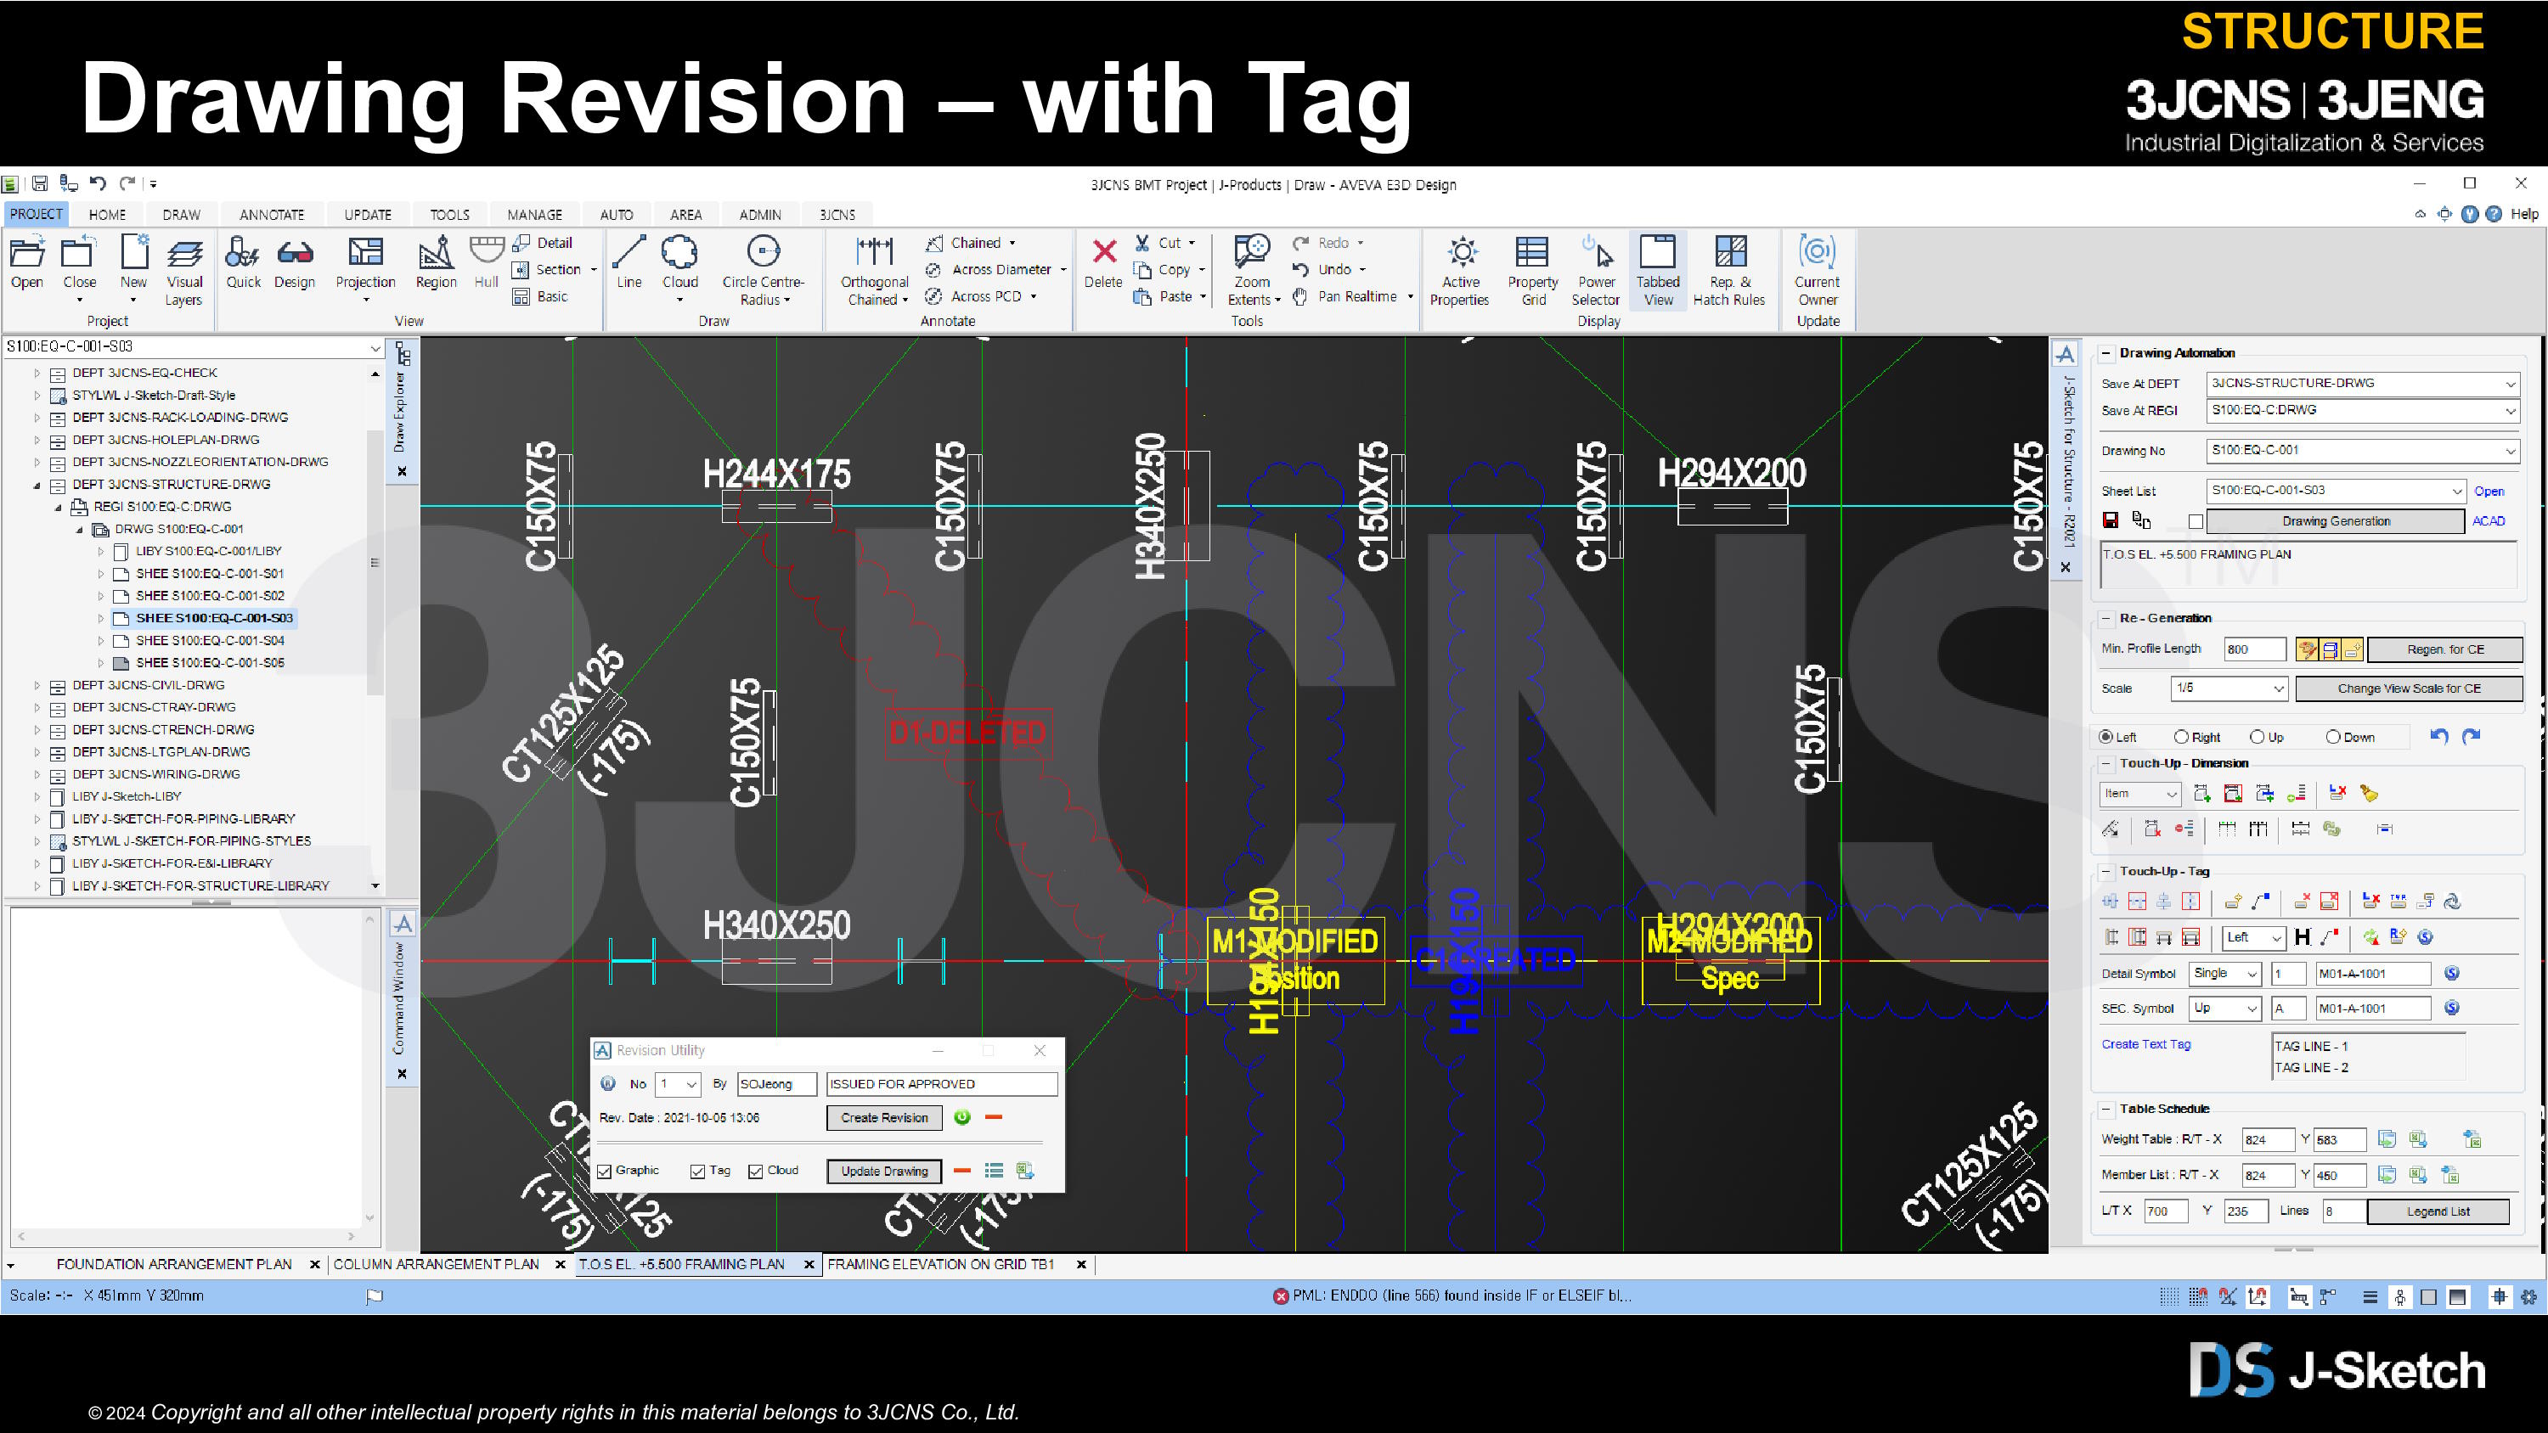Open the Detail Symbol Single dropdown
Screen dimensions: 2548x1433
pos(2252,974)
